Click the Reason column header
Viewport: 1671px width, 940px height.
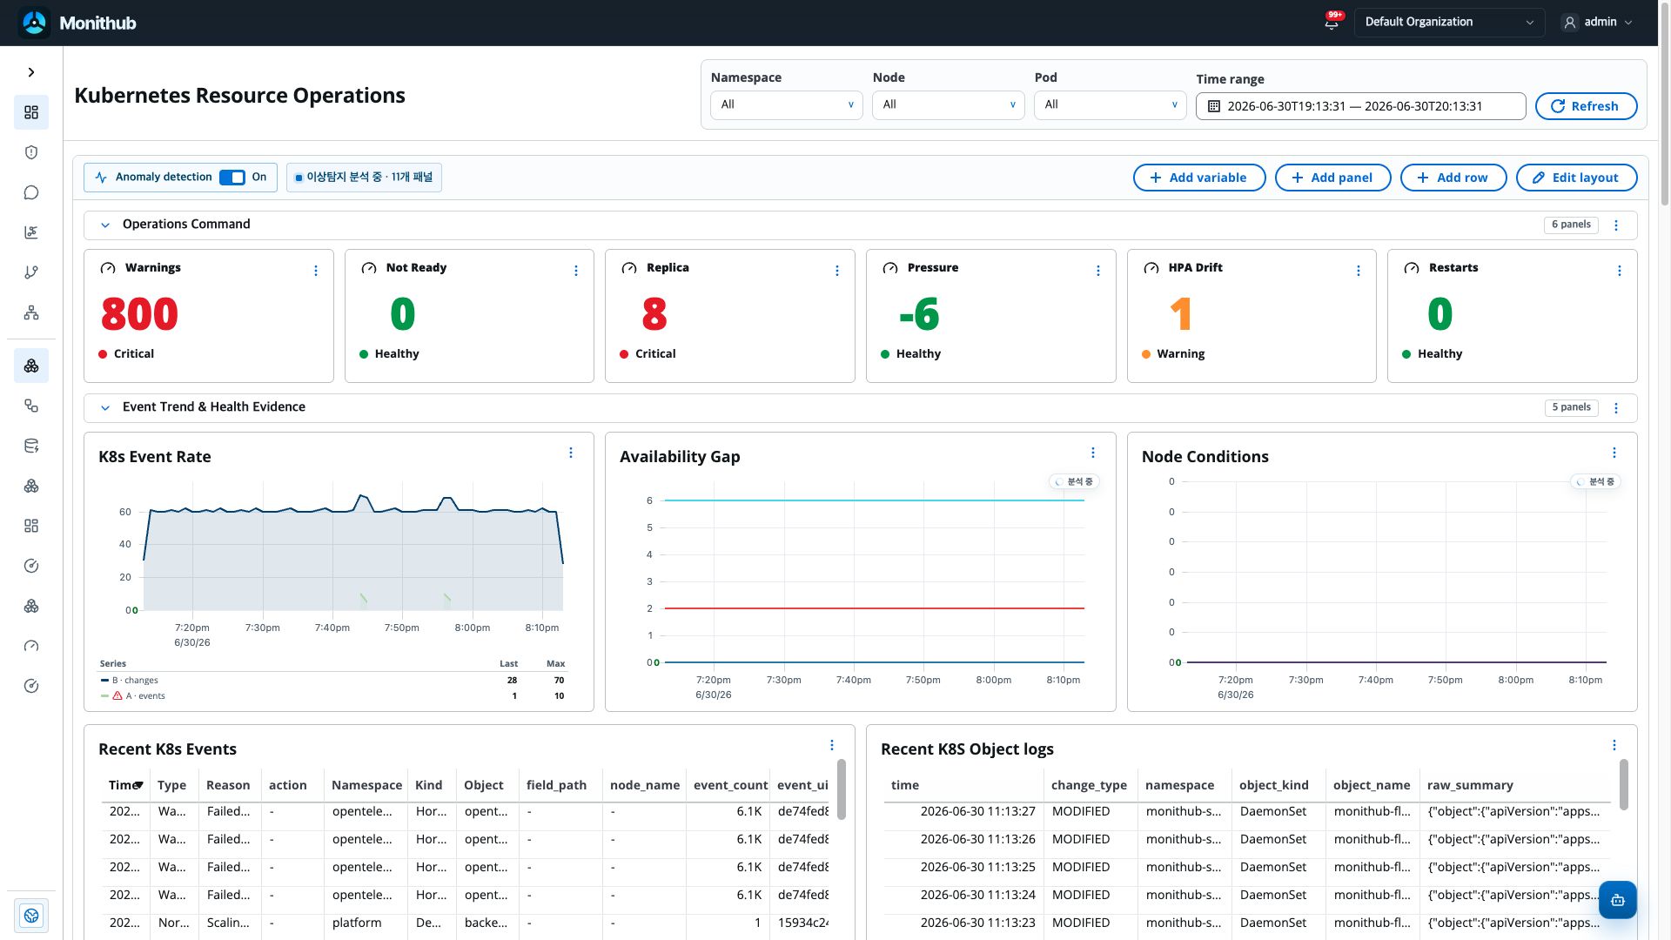(x=228, y=785)
